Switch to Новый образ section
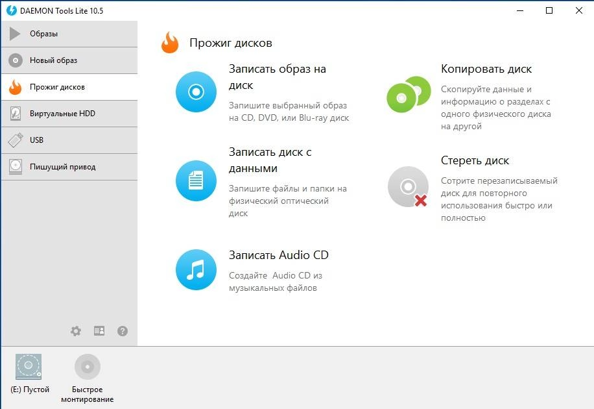Image resolution: width=594 pixels, height=409 pixels. [69, 60]
